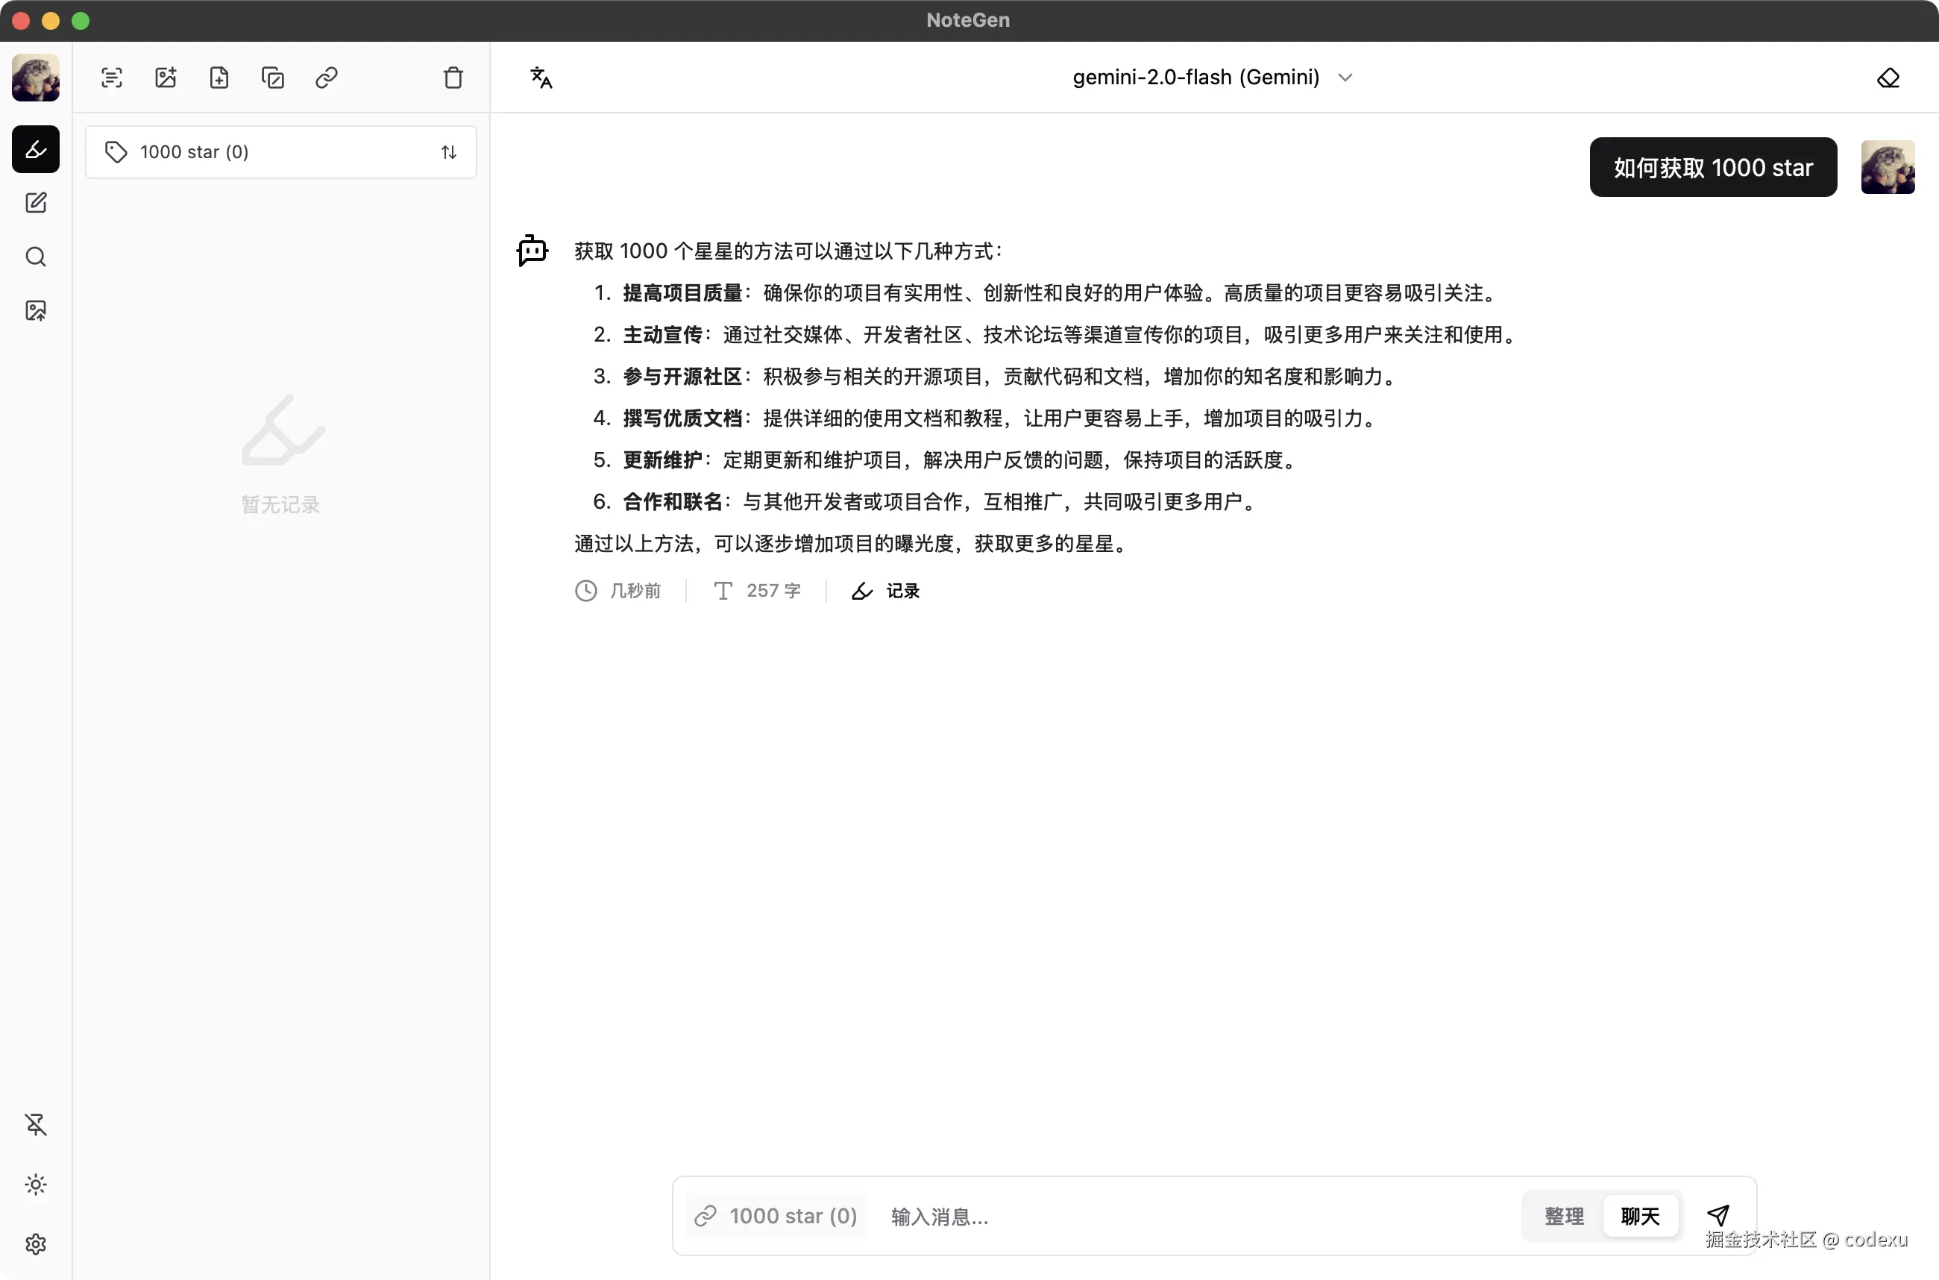The width and height of the screenshot is (1939, 1280).
Task: Switch to 聊天 mode
Action: (1640, 1217)
